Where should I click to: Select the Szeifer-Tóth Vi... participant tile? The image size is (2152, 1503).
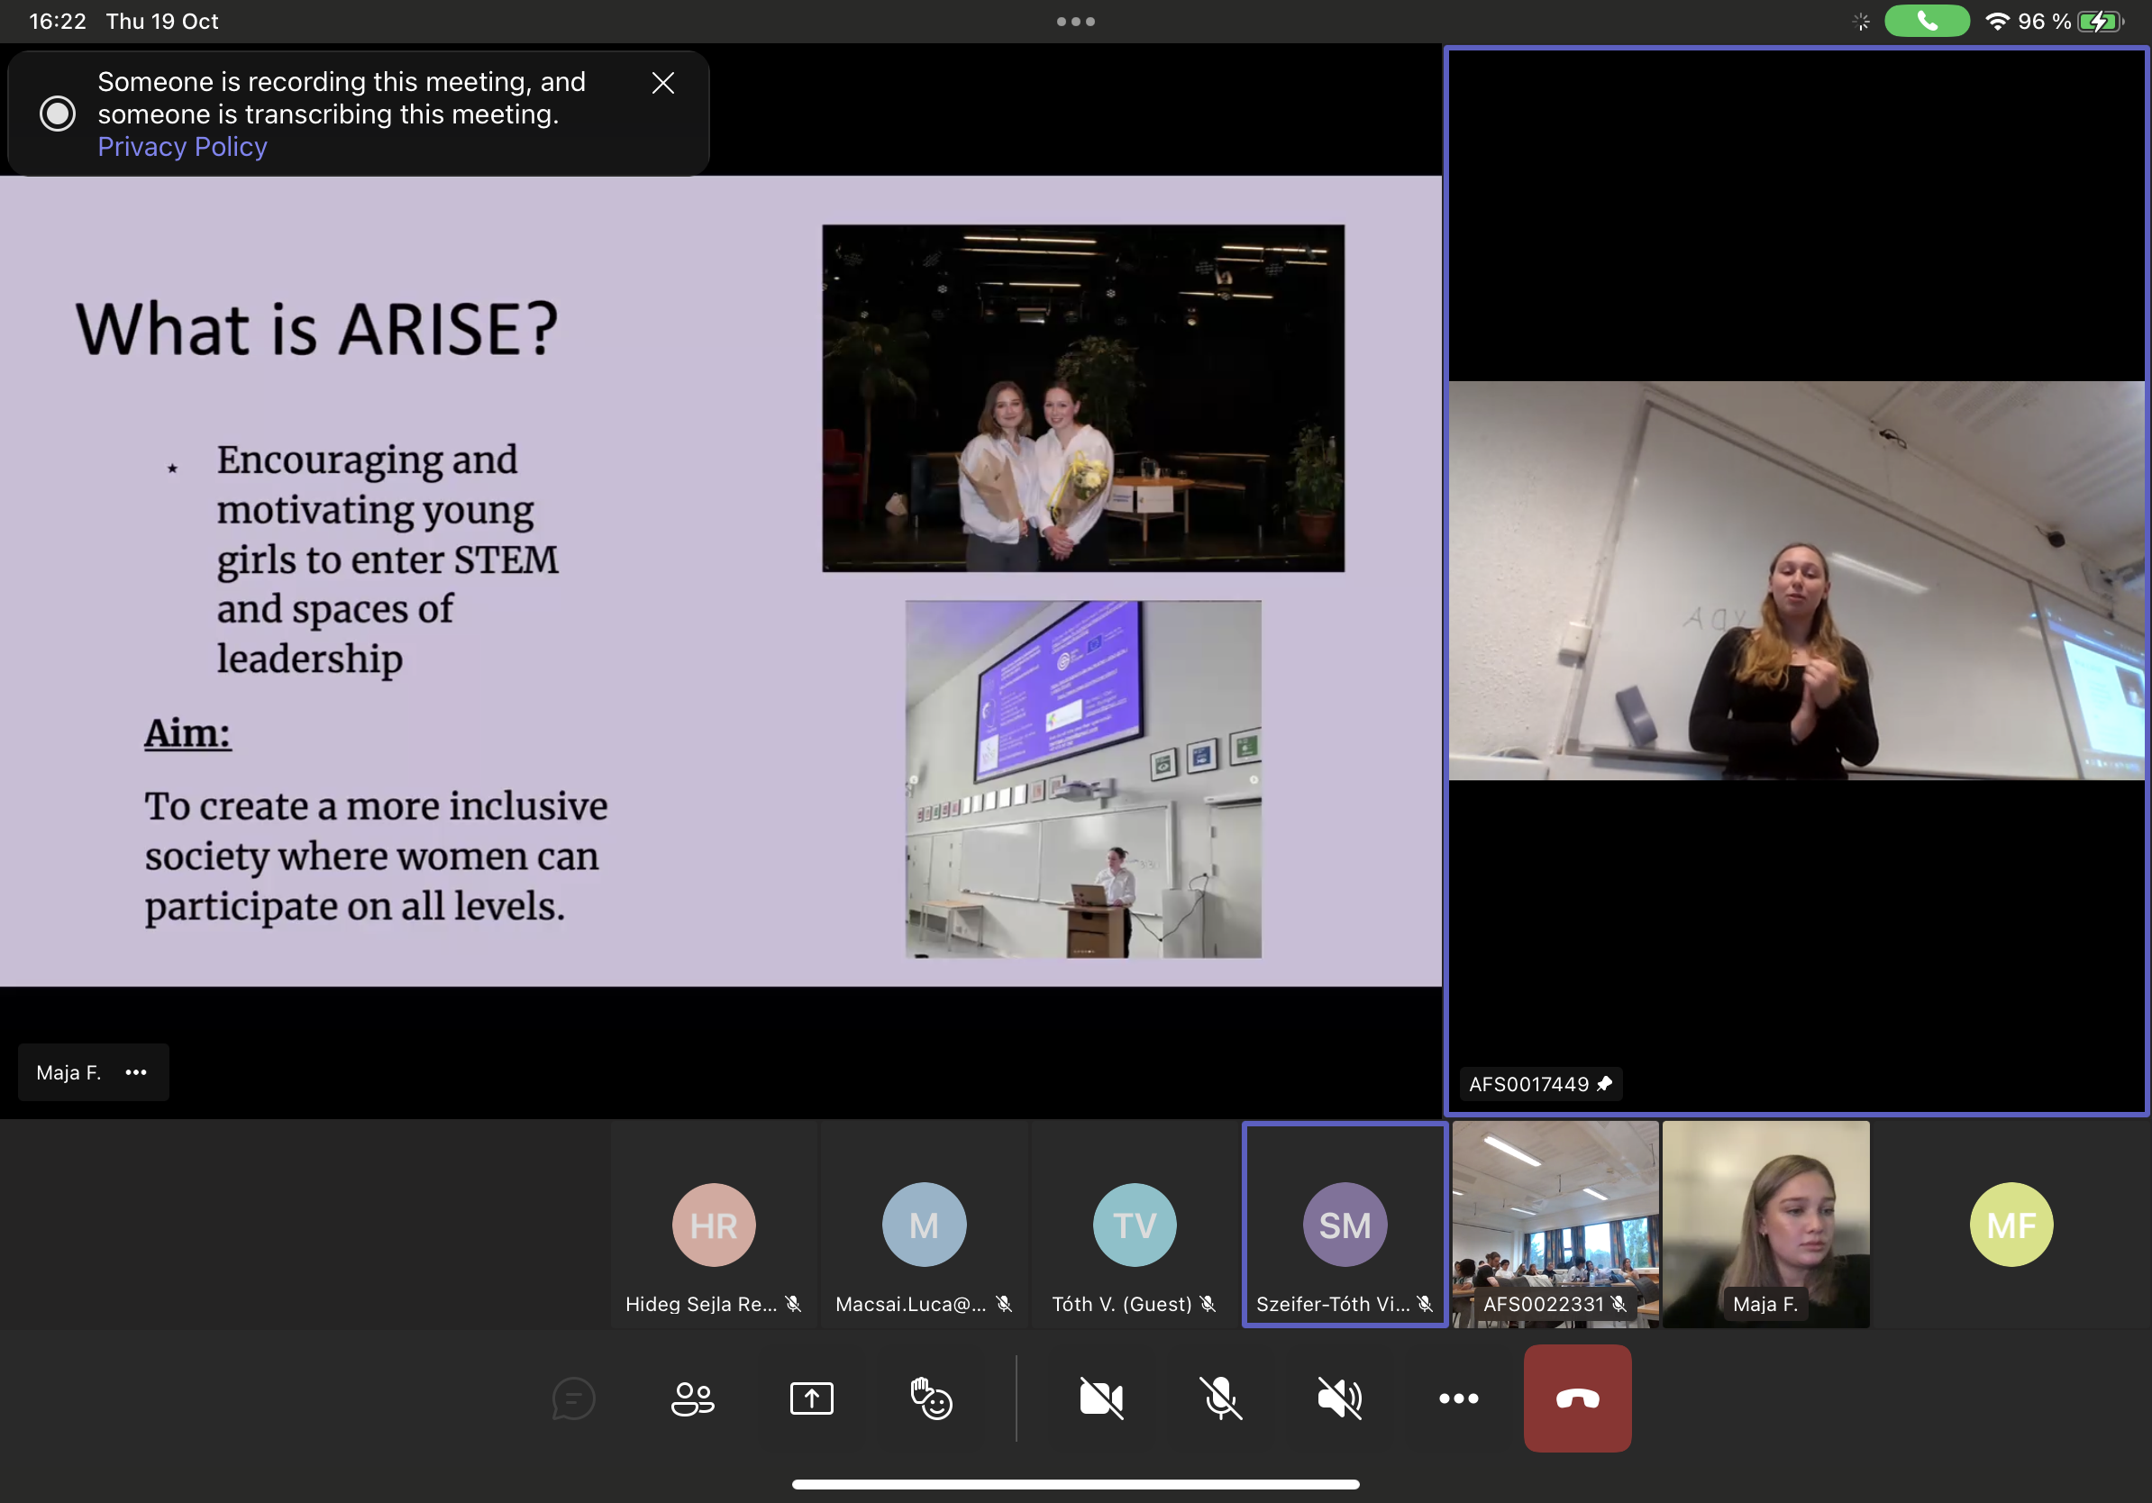[x=1344, y=1224]
